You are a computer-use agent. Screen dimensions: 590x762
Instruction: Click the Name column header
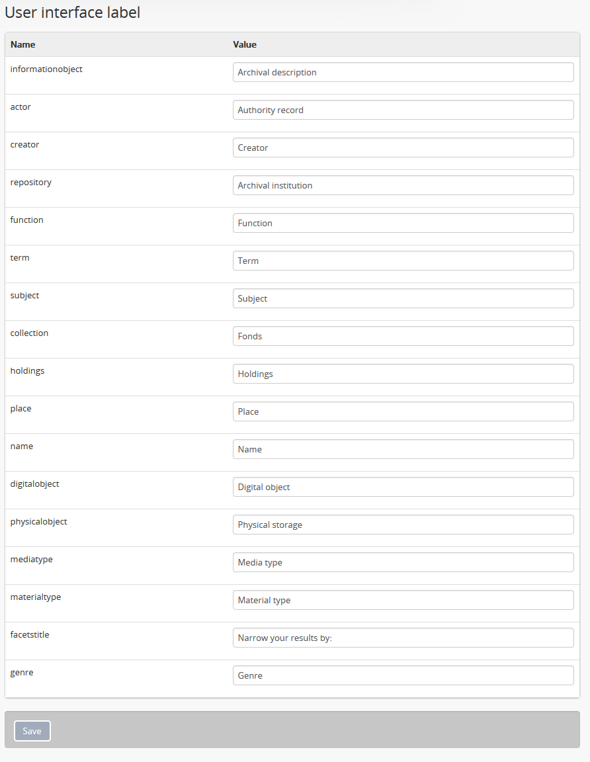click(x=23, y=44)
